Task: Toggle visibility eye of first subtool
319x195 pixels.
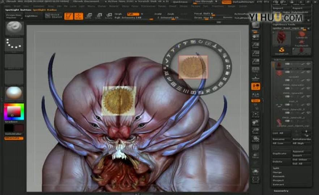Action: coord(309,64)
